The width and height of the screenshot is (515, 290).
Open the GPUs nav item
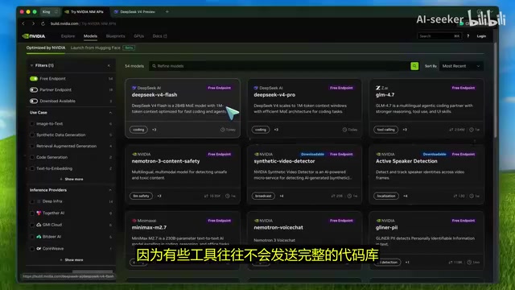[139, 36]
